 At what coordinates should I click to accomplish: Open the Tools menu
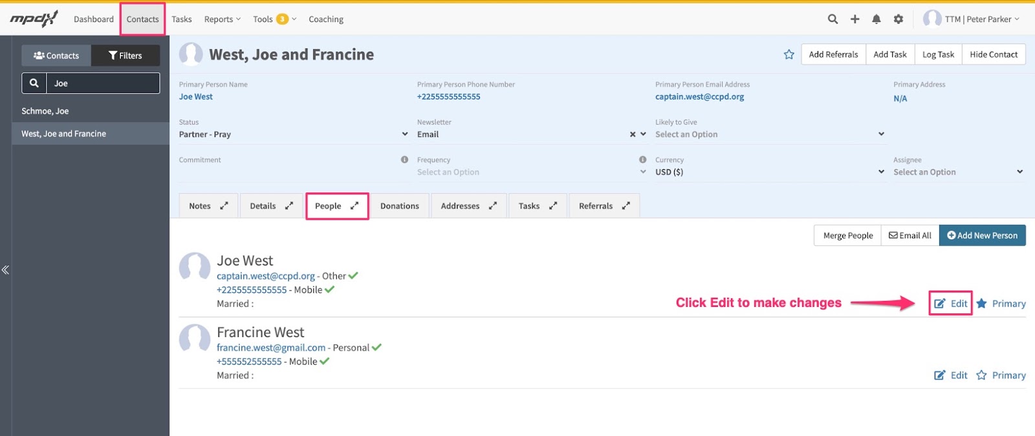click(274, 19)
